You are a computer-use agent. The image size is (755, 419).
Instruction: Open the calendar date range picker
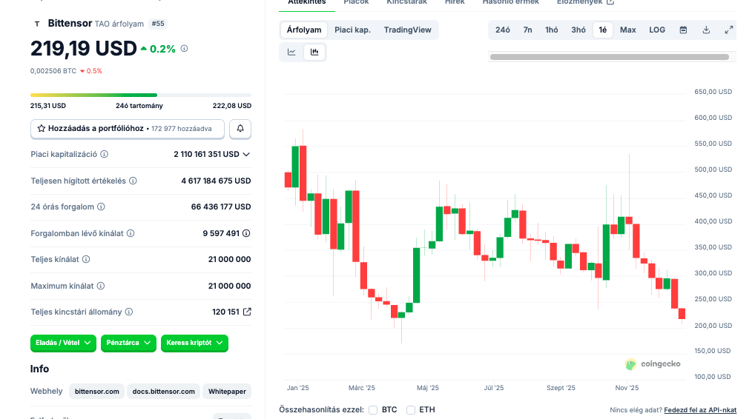(x=683, y=30)
